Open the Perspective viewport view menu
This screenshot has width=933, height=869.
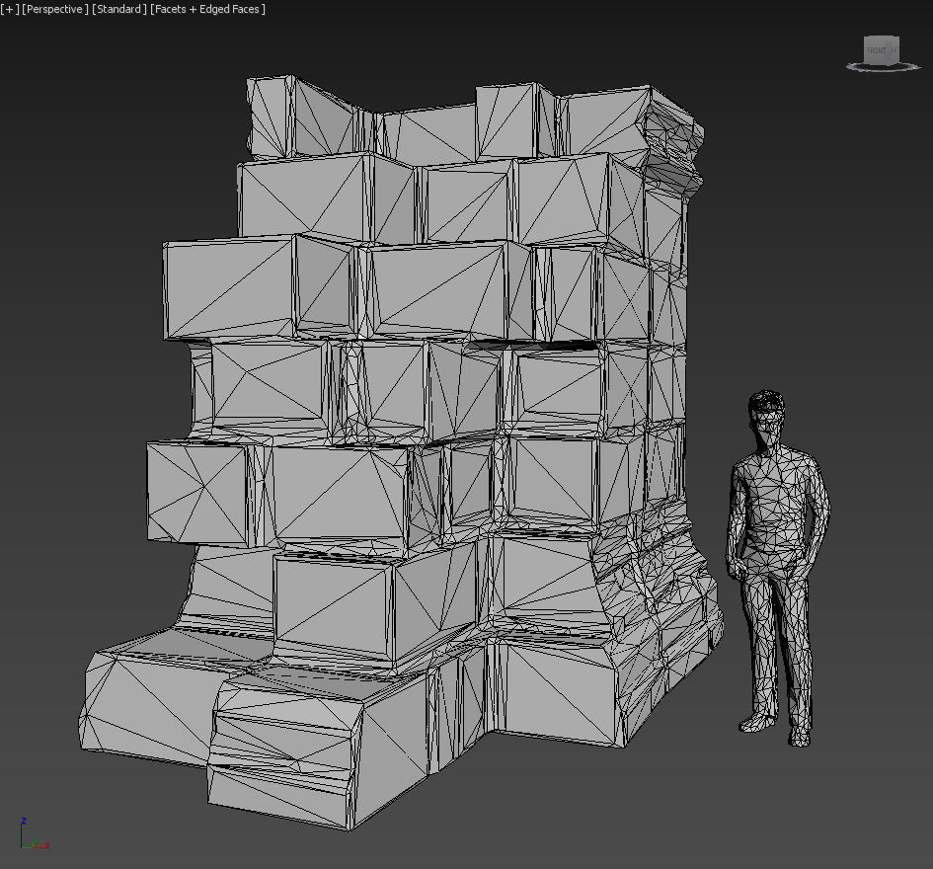tap(54, 9)
